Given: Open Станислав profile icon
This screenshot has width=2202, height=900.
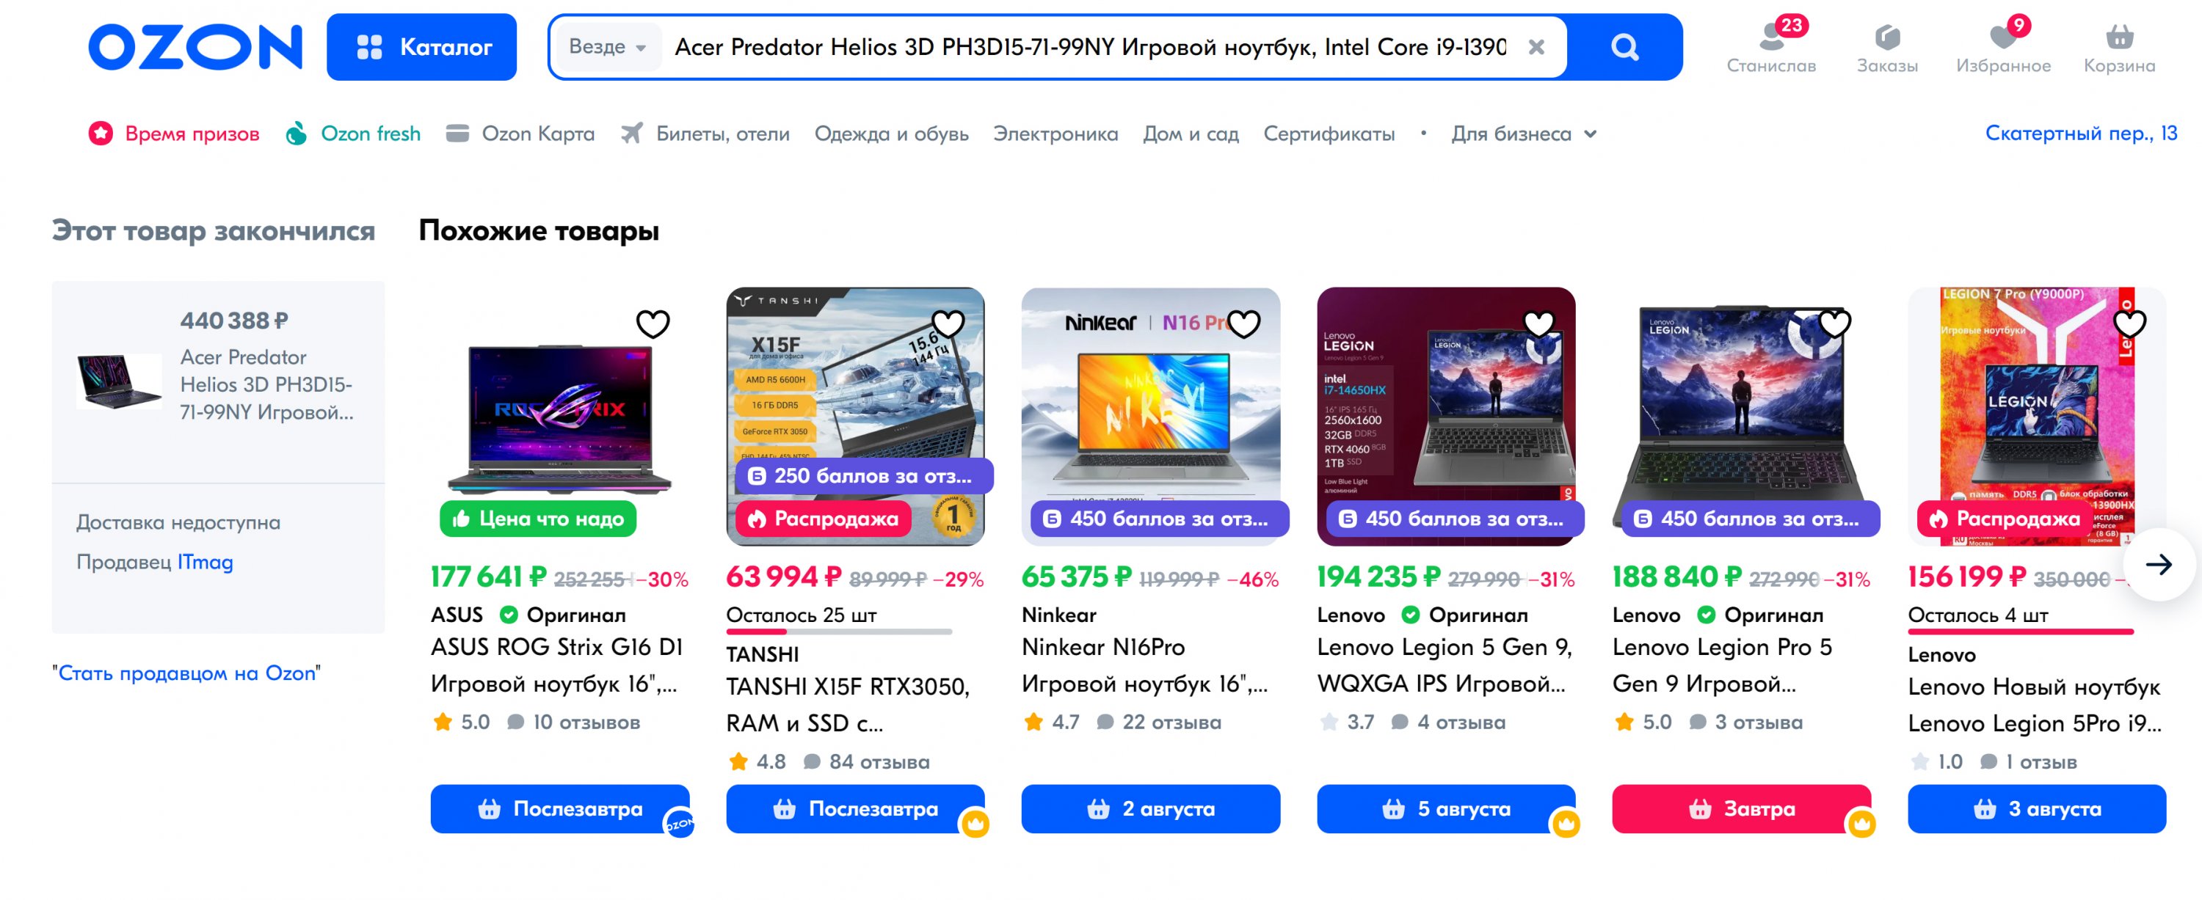Looking at the screenshot, I should click(x=1770, y=47).
